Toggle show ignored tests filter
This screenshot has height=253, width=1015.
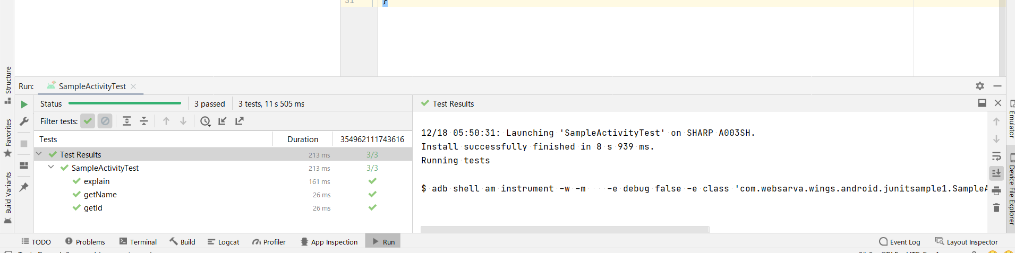pos(105,121)
